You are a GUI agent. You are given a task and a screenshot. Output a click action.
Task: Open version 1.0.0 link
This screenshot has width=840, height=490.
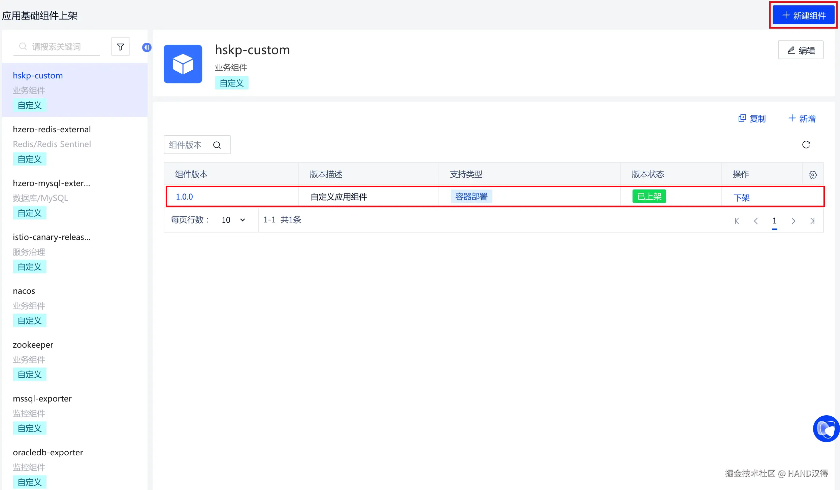click(184, 197)
